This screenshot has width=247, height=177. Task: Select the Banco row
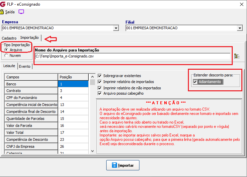(31, 84)
